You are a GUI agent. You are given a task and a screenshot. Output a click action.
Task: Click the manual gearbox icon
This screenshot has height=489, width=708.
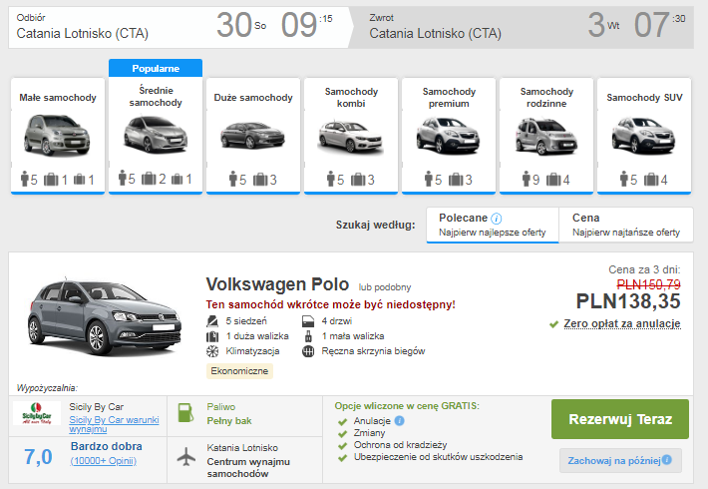tap(308, 351)
